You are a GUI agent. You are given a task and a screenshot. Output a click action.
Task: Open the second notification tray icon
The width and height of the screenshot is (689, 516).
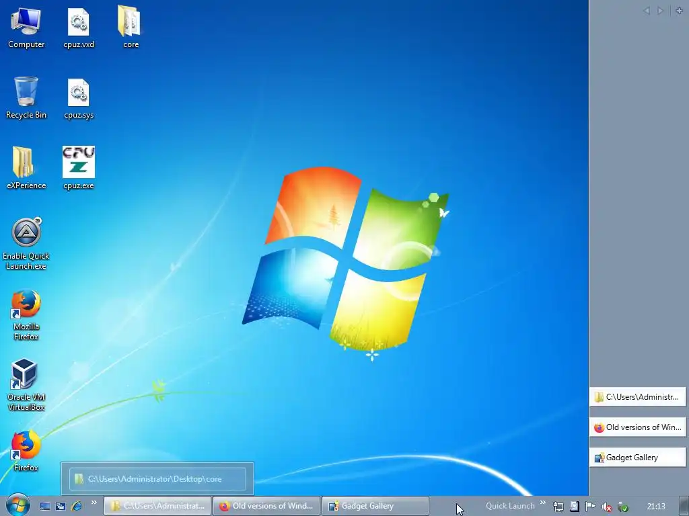575,507
